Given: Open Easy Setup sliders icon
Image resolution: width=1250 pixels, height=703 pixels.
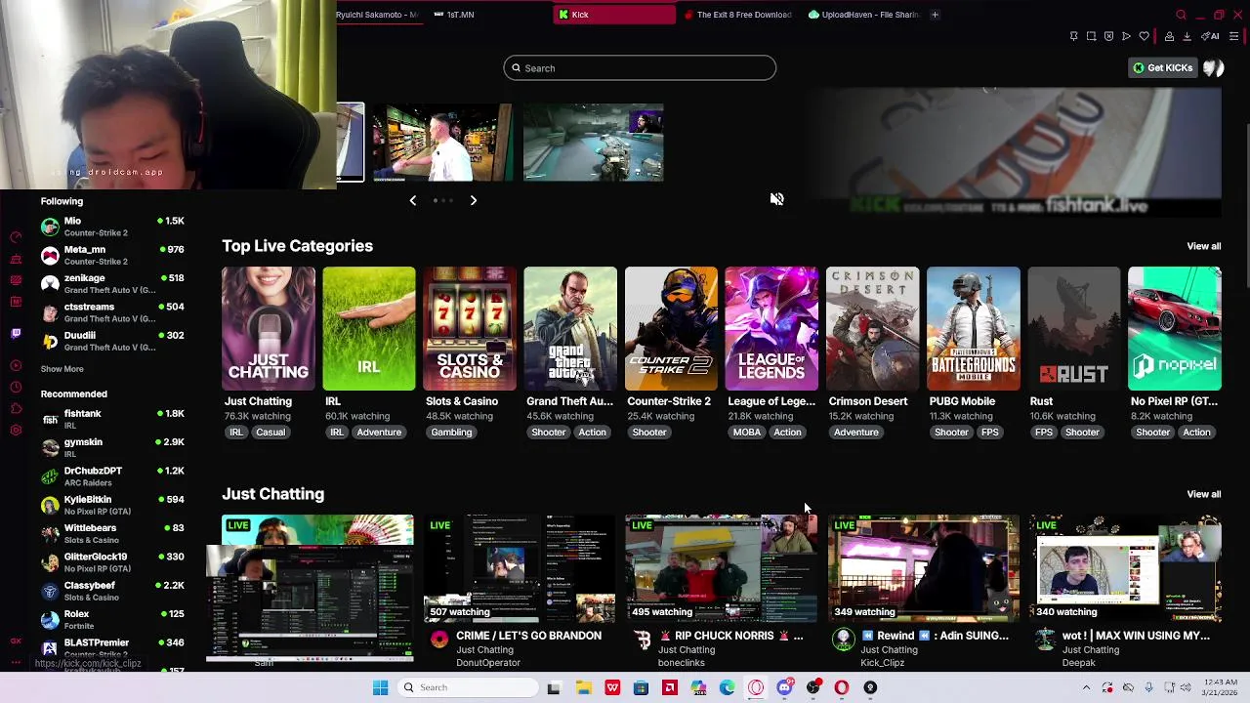Looking at the screenshot, I should click(x=1234, y=36).
